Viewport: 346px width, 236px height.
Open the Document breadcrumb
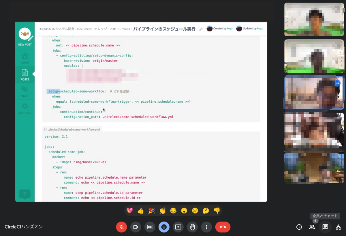[84, 29]
